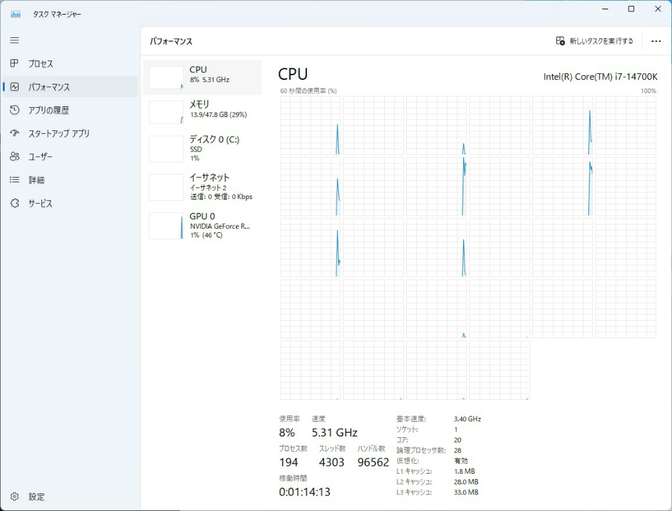
Task: Open Task Manager 設定 (Settings)
Action: [37, 496]
